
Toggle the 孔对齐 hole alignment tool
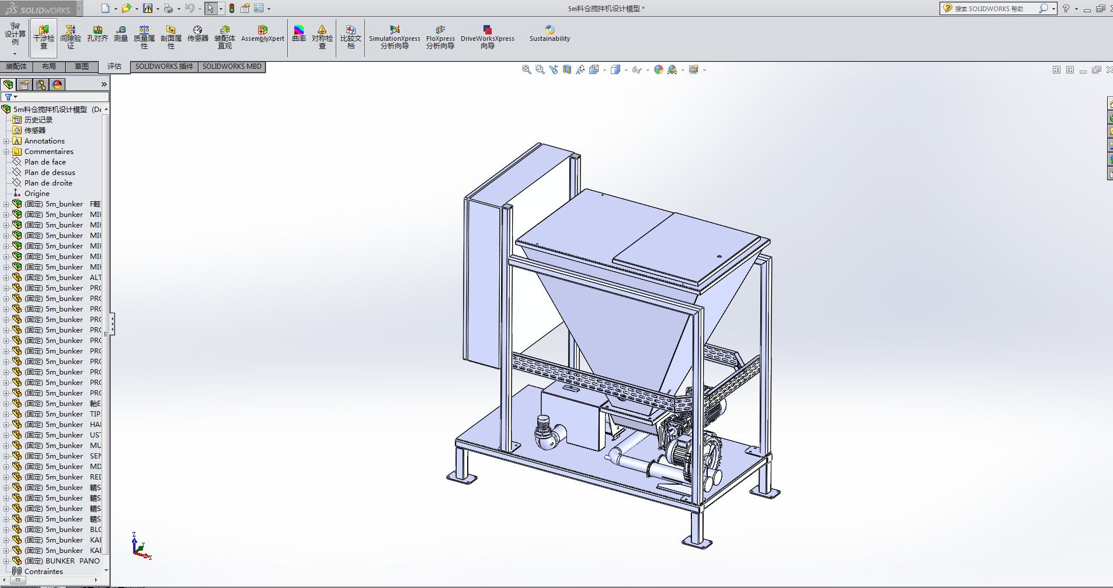[x=98, y=34]
